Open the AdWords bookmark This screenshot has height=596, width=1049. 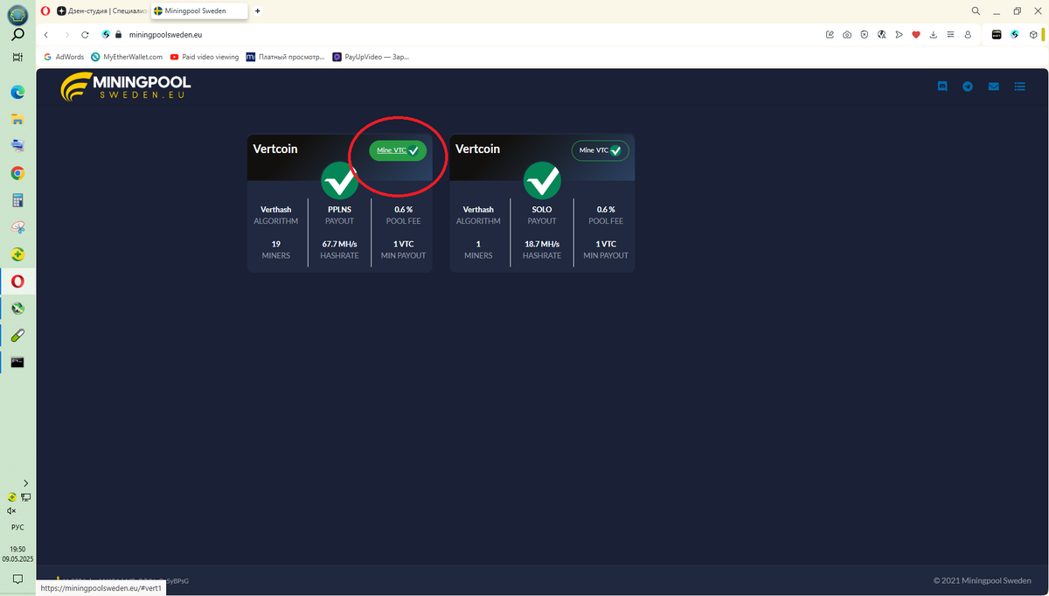click(64, 57)
